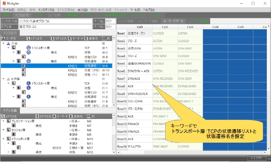This screenshot has width=271, height=162.
Task: Click the L icon in model row M6
Action: 9,121
